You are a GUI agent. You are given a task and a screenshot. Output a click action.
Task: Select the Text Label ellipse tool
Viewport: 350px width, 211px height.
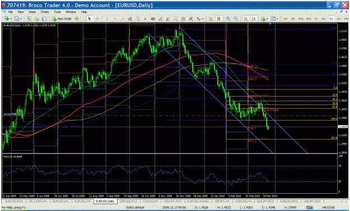point(153,19)
